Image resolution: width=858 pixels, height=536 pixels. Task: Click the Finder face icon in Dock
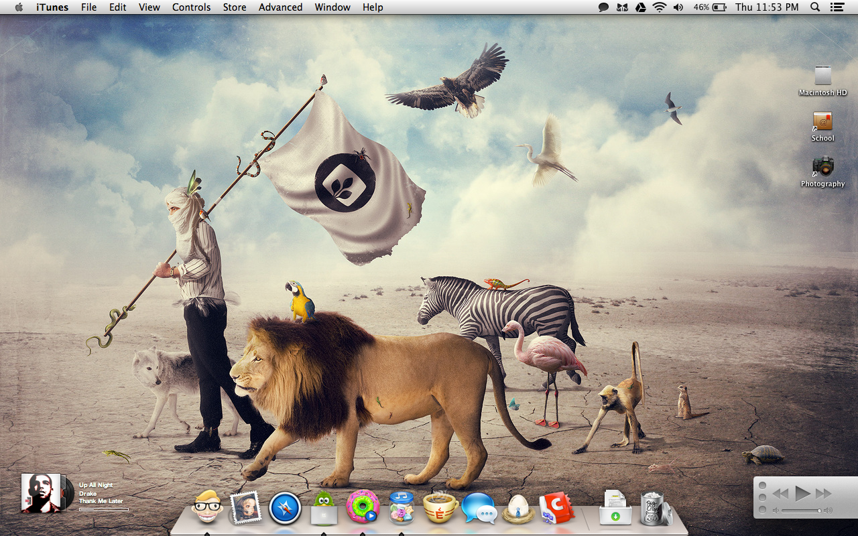pos(208,507)
